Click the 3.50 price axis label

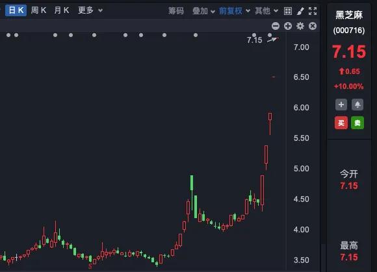pos(301,260)
